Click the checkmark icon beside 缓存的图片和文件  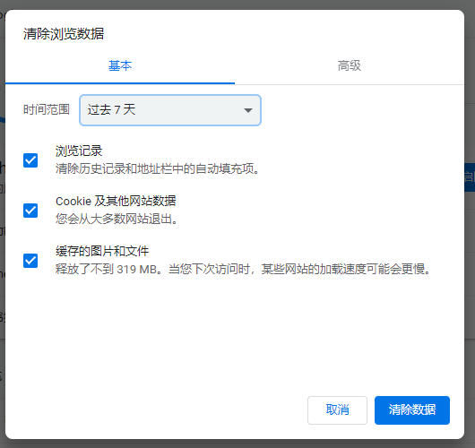coord(30,261)
